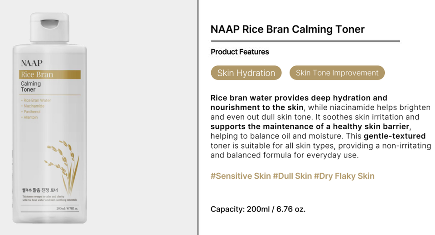The height and width of the screenshot is (235, 435).
Task: Click the 200ml / 6.76fl. oz. bottle label
Action: click(x=68, y=209)
